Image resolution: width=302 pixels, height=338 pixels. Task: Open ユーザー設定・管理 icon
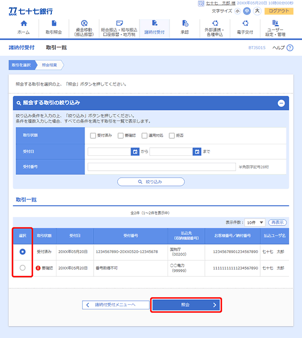[x=275, y=23]
